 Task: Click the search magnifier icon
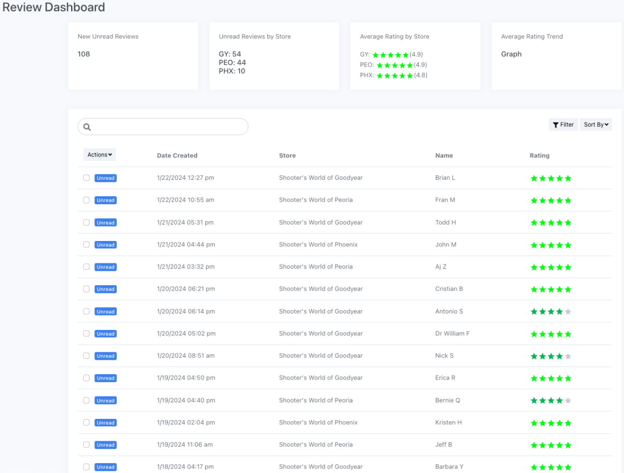(x=87, y=127)
